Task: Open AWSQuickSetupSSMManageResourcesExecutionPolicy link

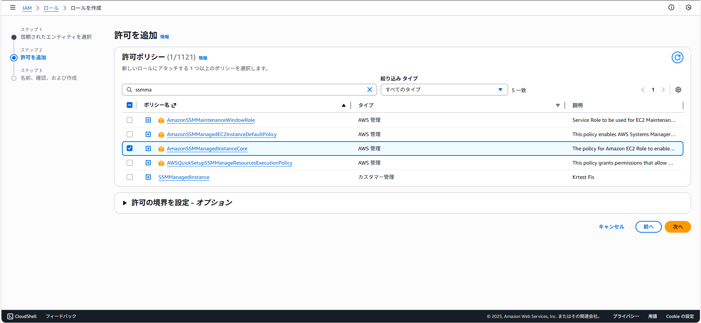Action: pos(230,163)
